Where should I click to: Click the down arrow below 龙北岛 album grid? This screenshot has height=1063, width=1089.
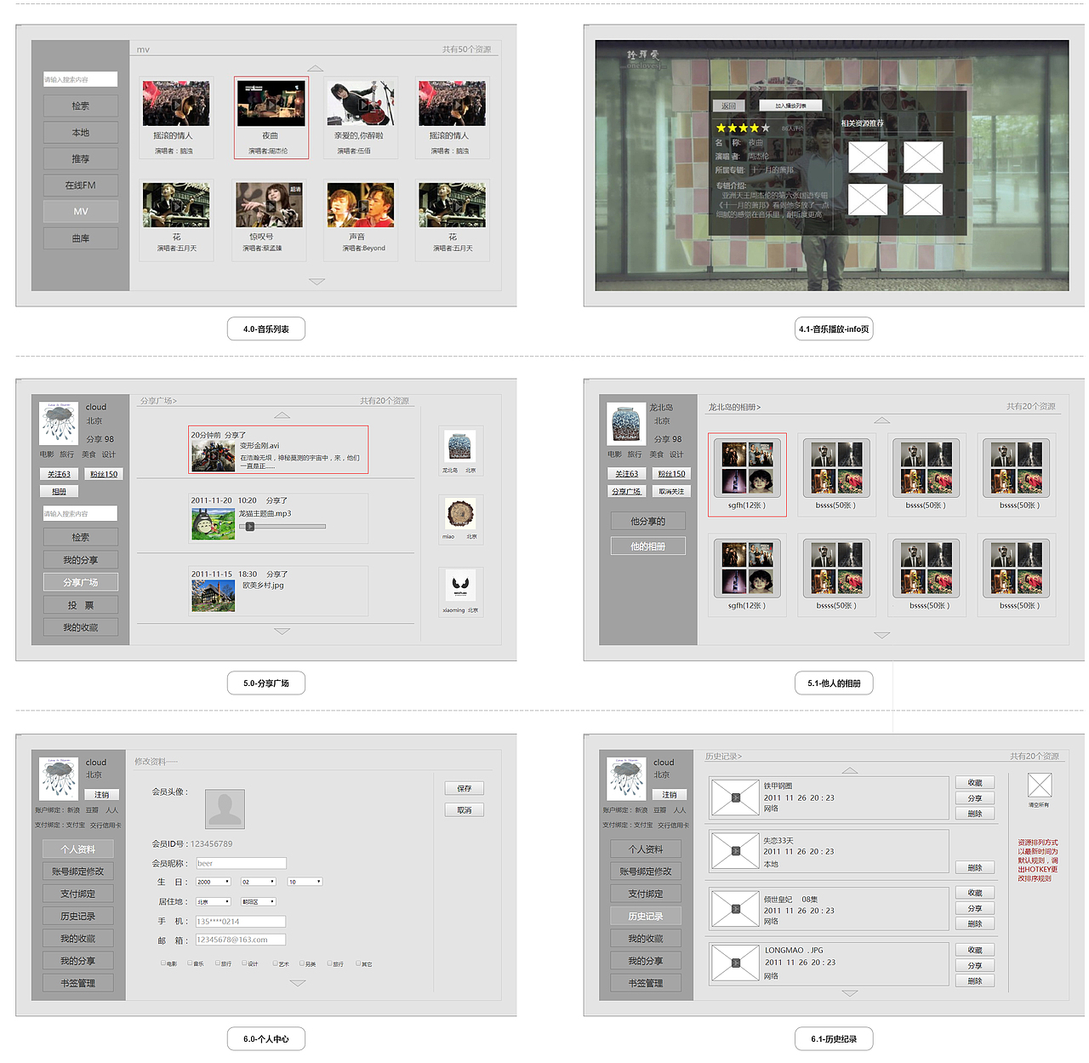tap(882, 635)
